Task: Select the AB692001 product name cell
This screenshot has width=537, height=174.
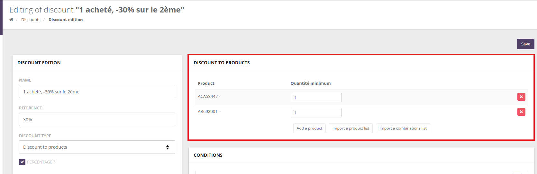Action: point(209,112)
